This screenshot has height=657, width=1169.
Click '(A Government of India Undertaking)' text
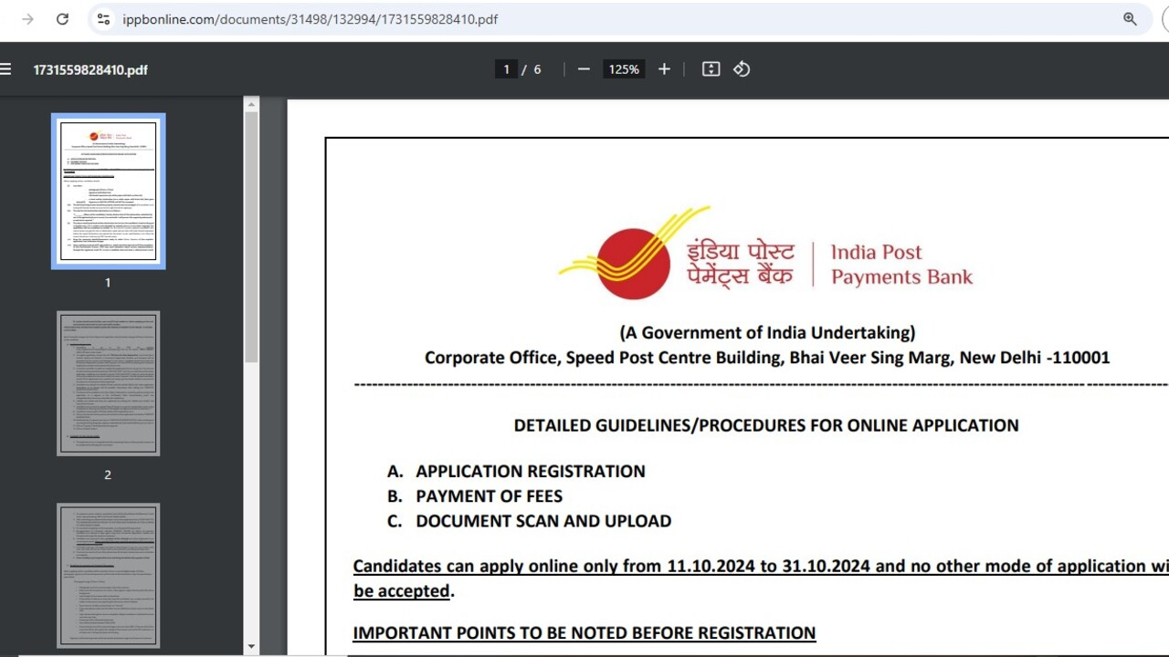[767, 333]
